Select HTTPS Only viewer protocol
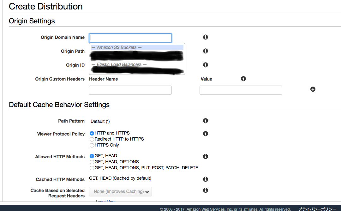The width and height of the screenshot is (341, 211). coord(92,145)
